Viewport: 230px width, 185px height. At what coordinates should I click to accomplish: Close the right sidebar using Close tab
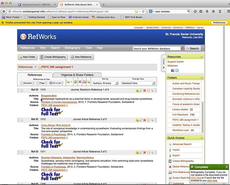(164, 63)
